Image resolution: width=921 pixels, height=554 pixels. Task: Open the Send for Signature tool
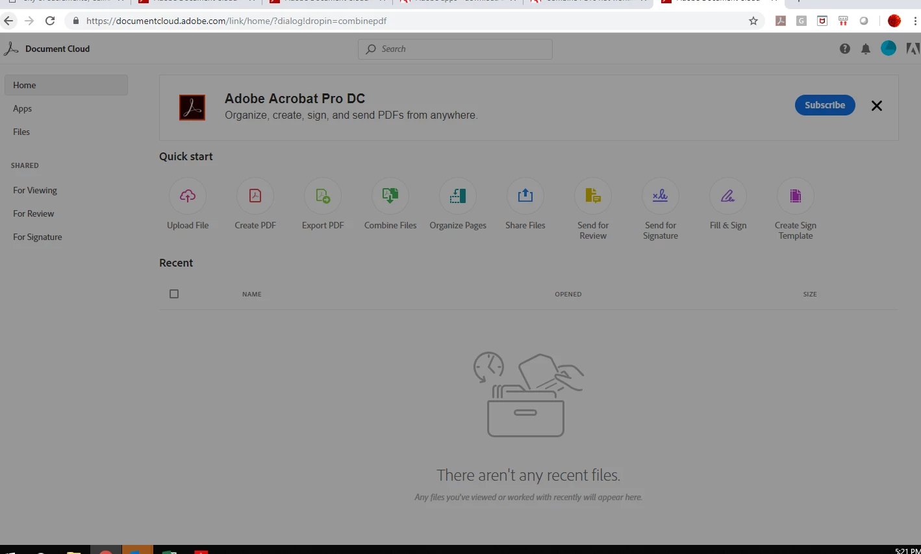coord(661,196)
